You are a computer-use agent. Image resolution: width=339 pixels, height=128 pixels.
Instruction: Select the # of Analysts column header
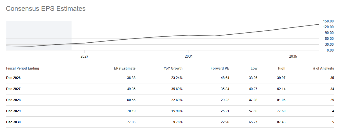click(322, 68)
